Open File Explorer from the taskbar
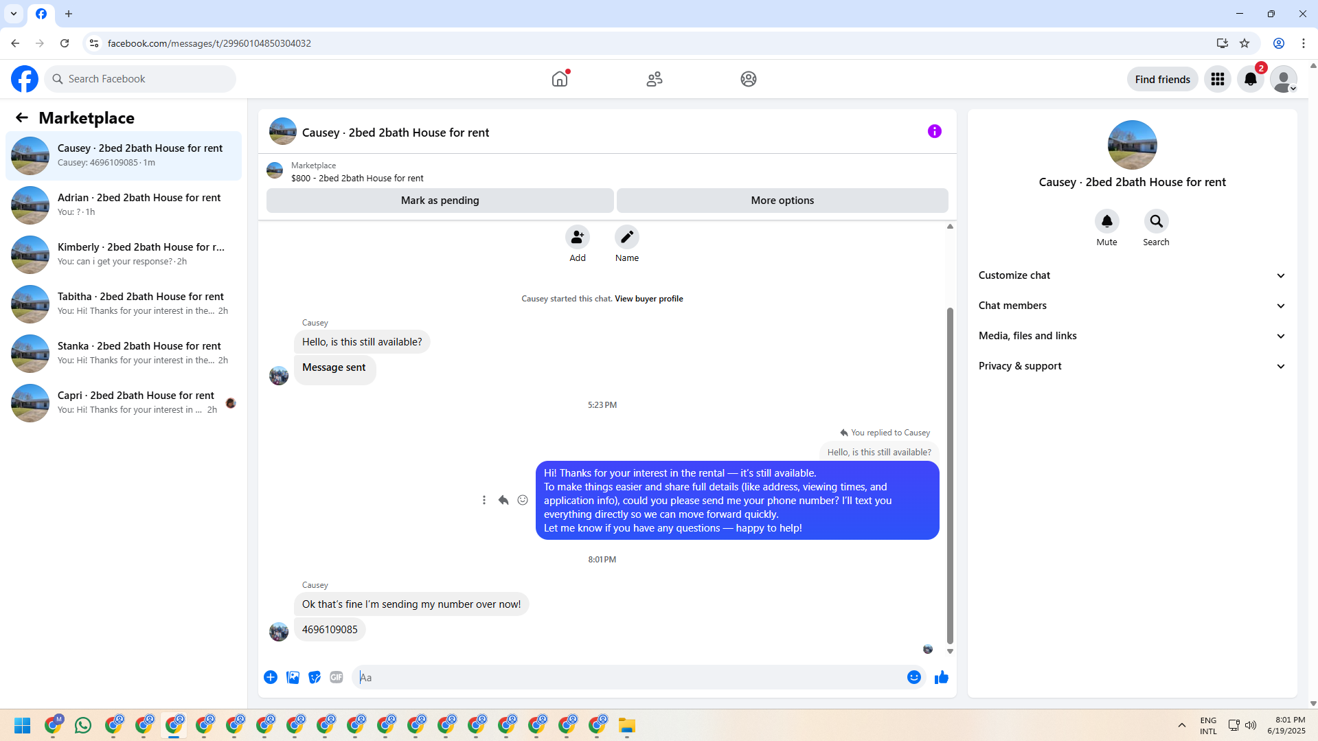1318x741 pixels. pyautogui.click(x=626, y=725)
